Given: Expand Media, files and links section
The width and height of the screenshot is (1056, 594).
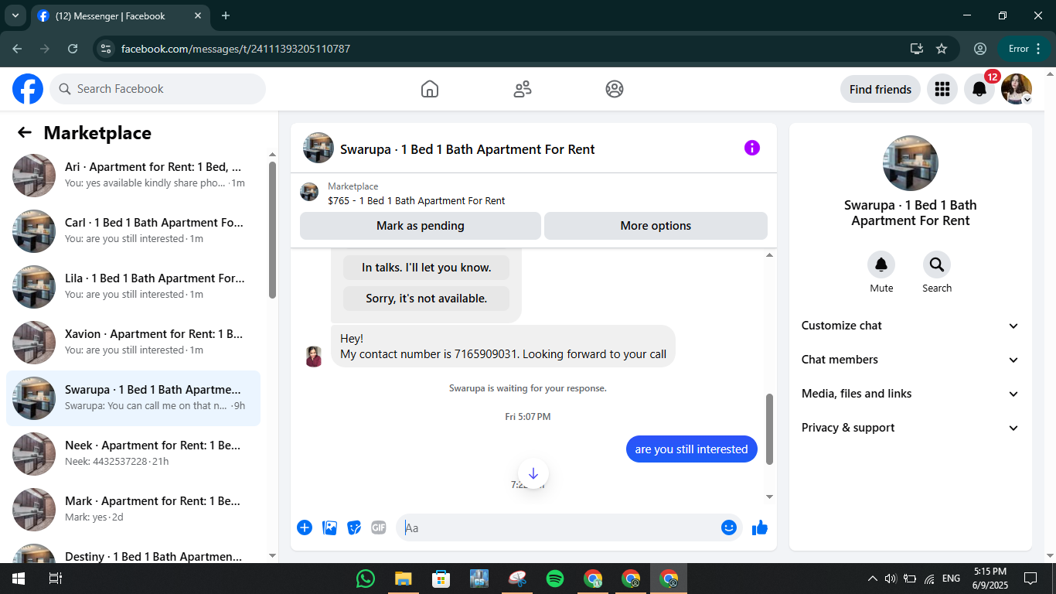Looking at the screenshot, I should click(x=911, y=394).
